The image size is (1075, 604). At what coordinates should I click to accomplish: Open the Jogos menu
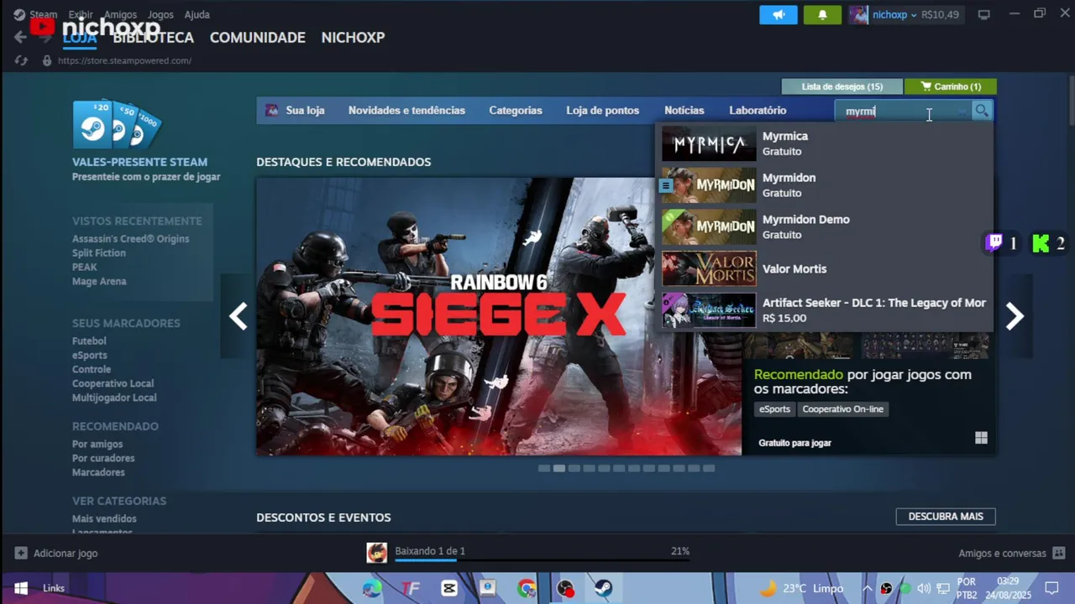point(160,14)
